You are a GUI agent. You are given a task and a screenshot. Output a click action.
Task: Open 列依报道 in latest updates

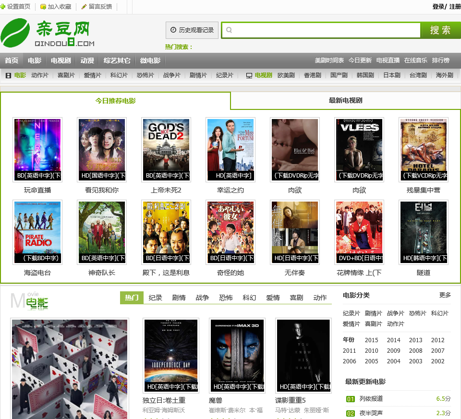[x=371, y=399]
